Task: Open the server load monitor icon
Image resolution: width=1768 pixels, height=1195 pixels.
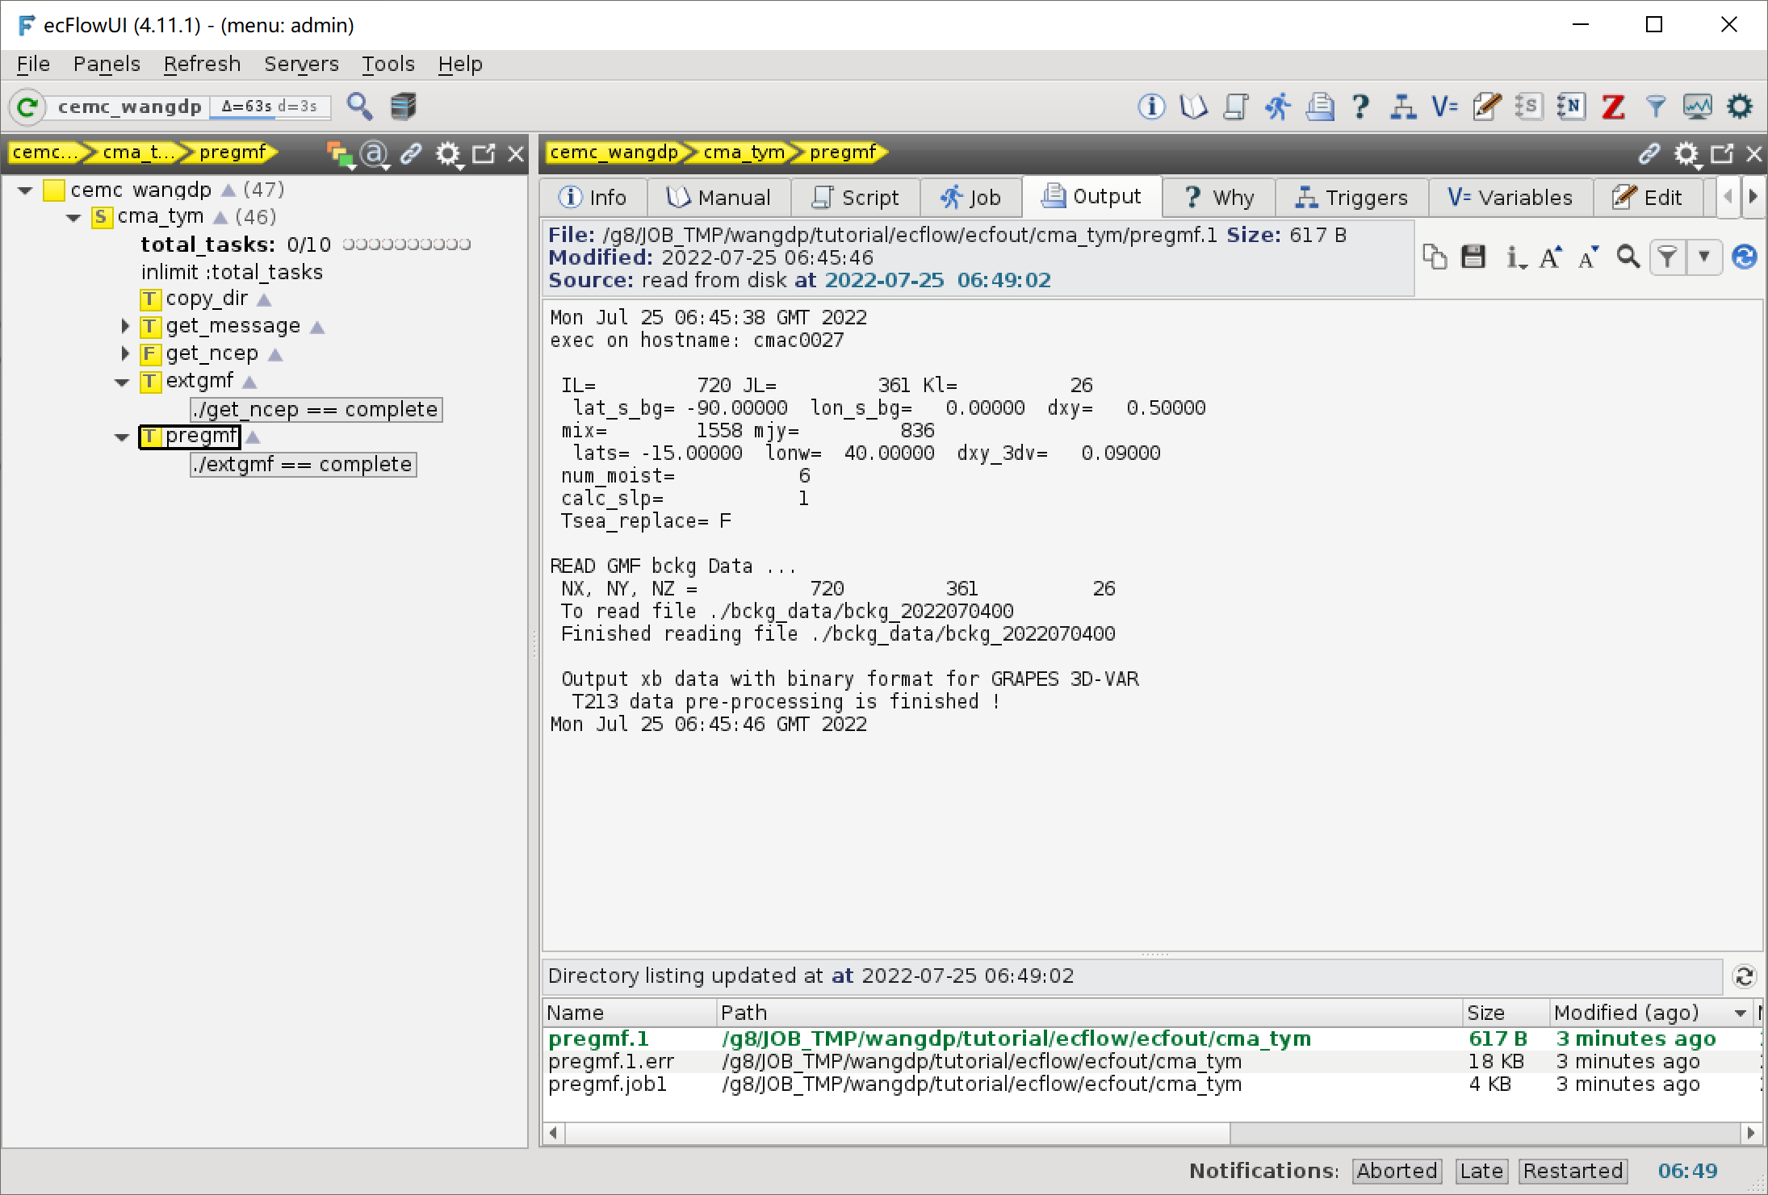Action: tap(1697, 107)
